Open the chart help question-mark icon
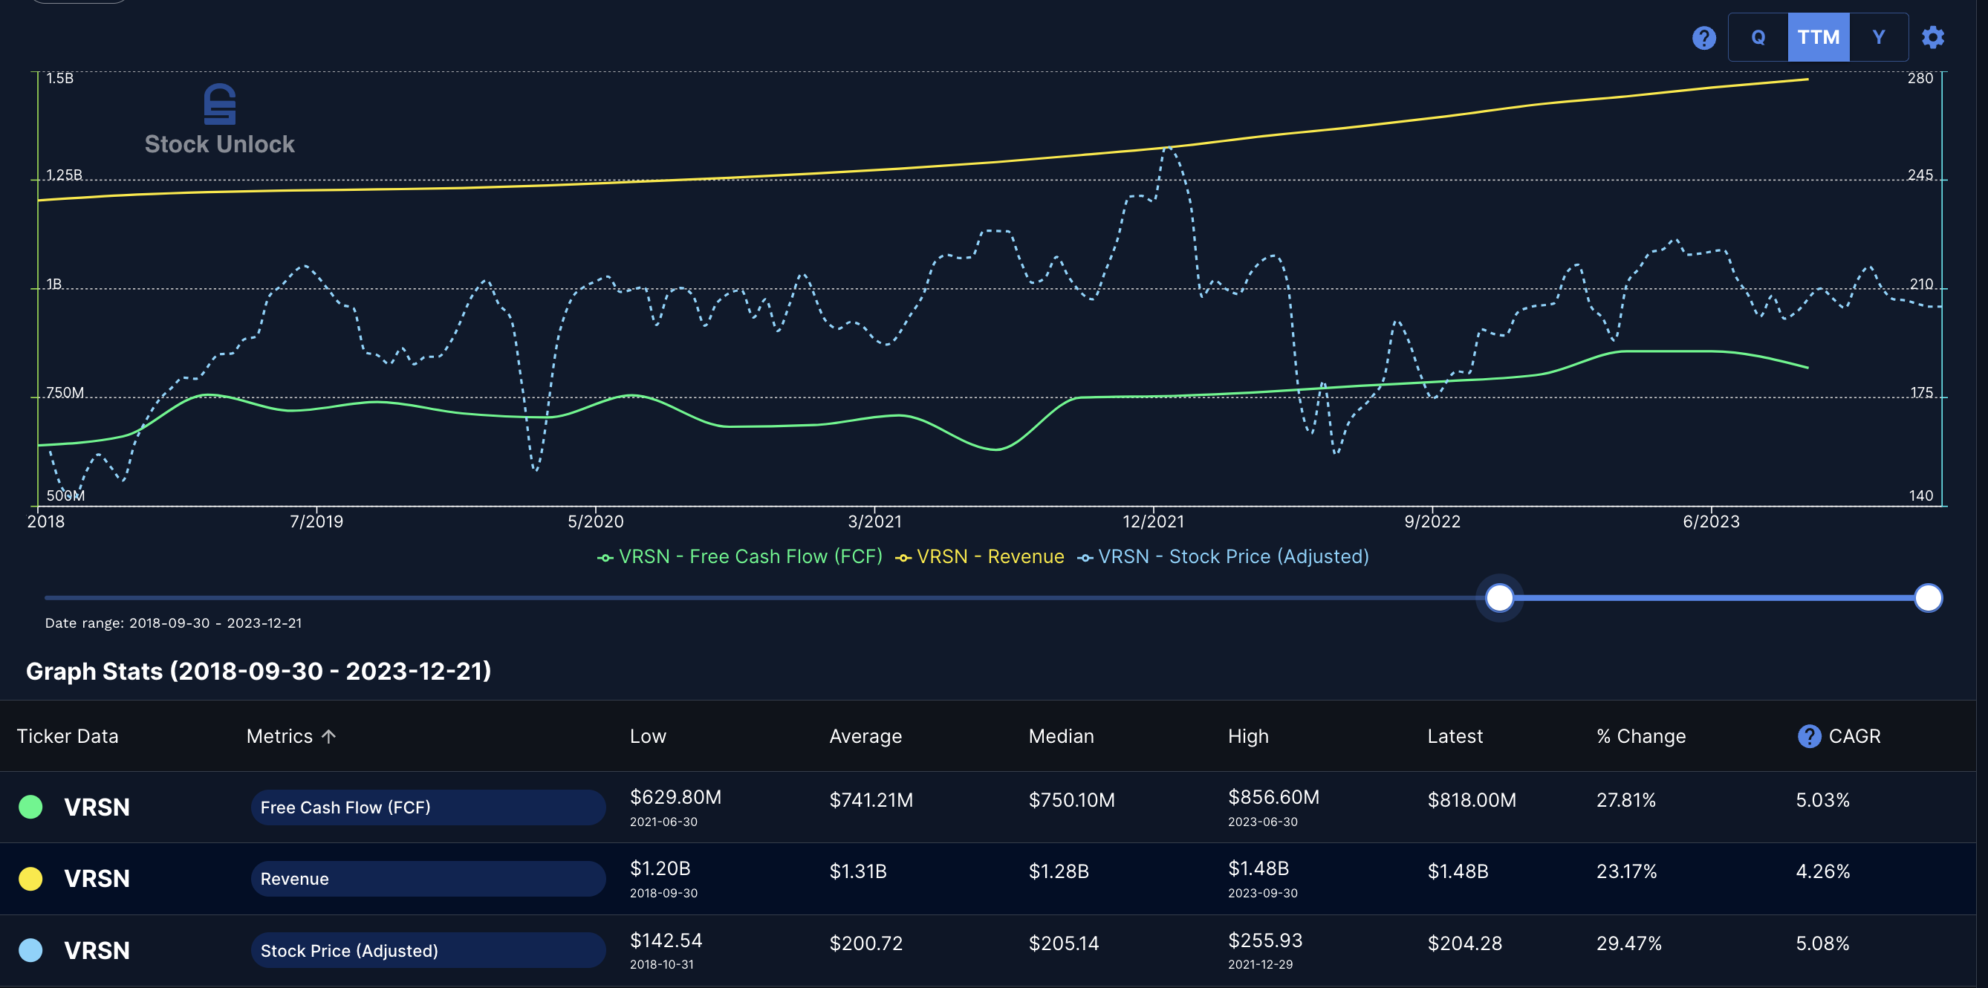Screen dimensions: 1988x988 pyautogui.click(x=1703, y=37)
